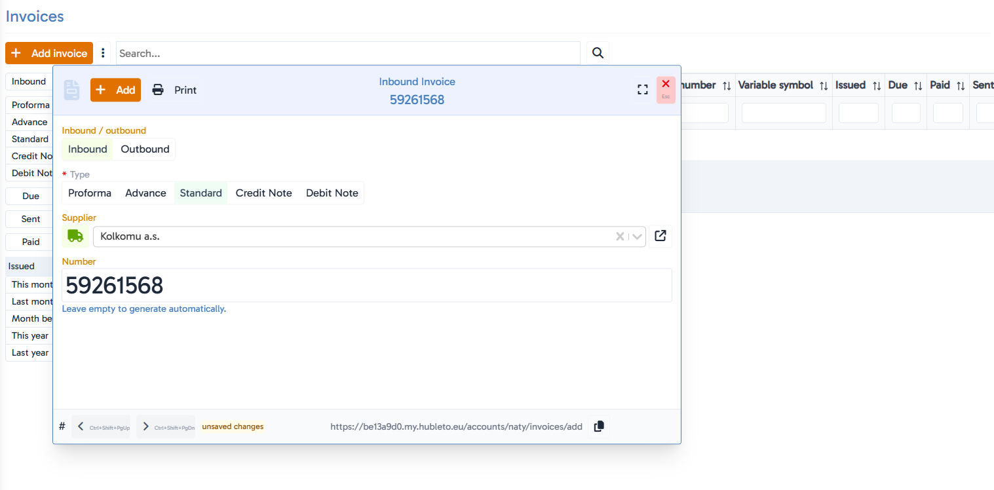Open the three-dot menu beside Add invoice
This screenshot has width=994, height=490.
103,53
